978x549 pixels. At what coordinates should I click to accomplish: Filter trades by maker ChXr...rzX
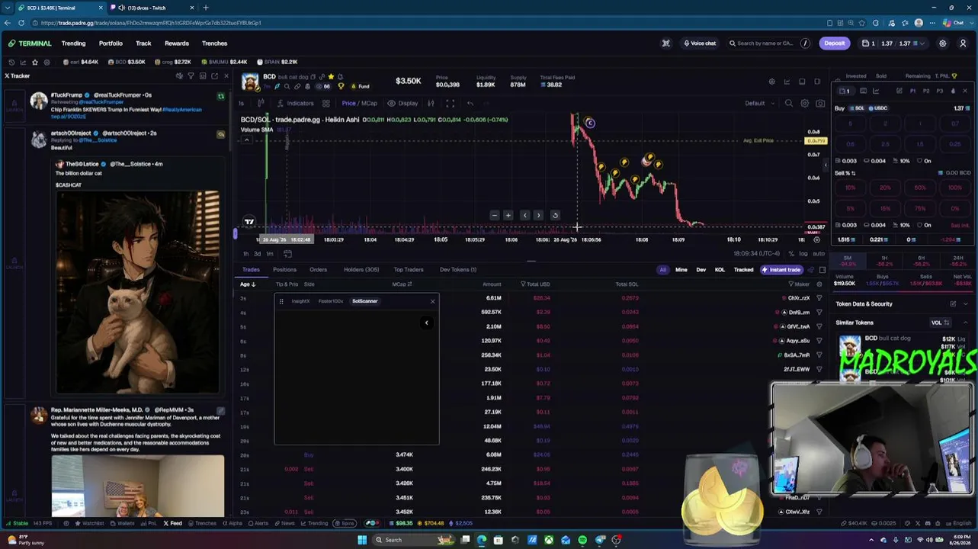819,298
